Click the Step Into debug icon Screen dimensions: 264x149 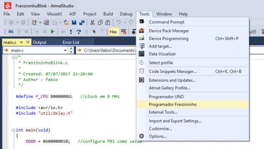[71, 31]
